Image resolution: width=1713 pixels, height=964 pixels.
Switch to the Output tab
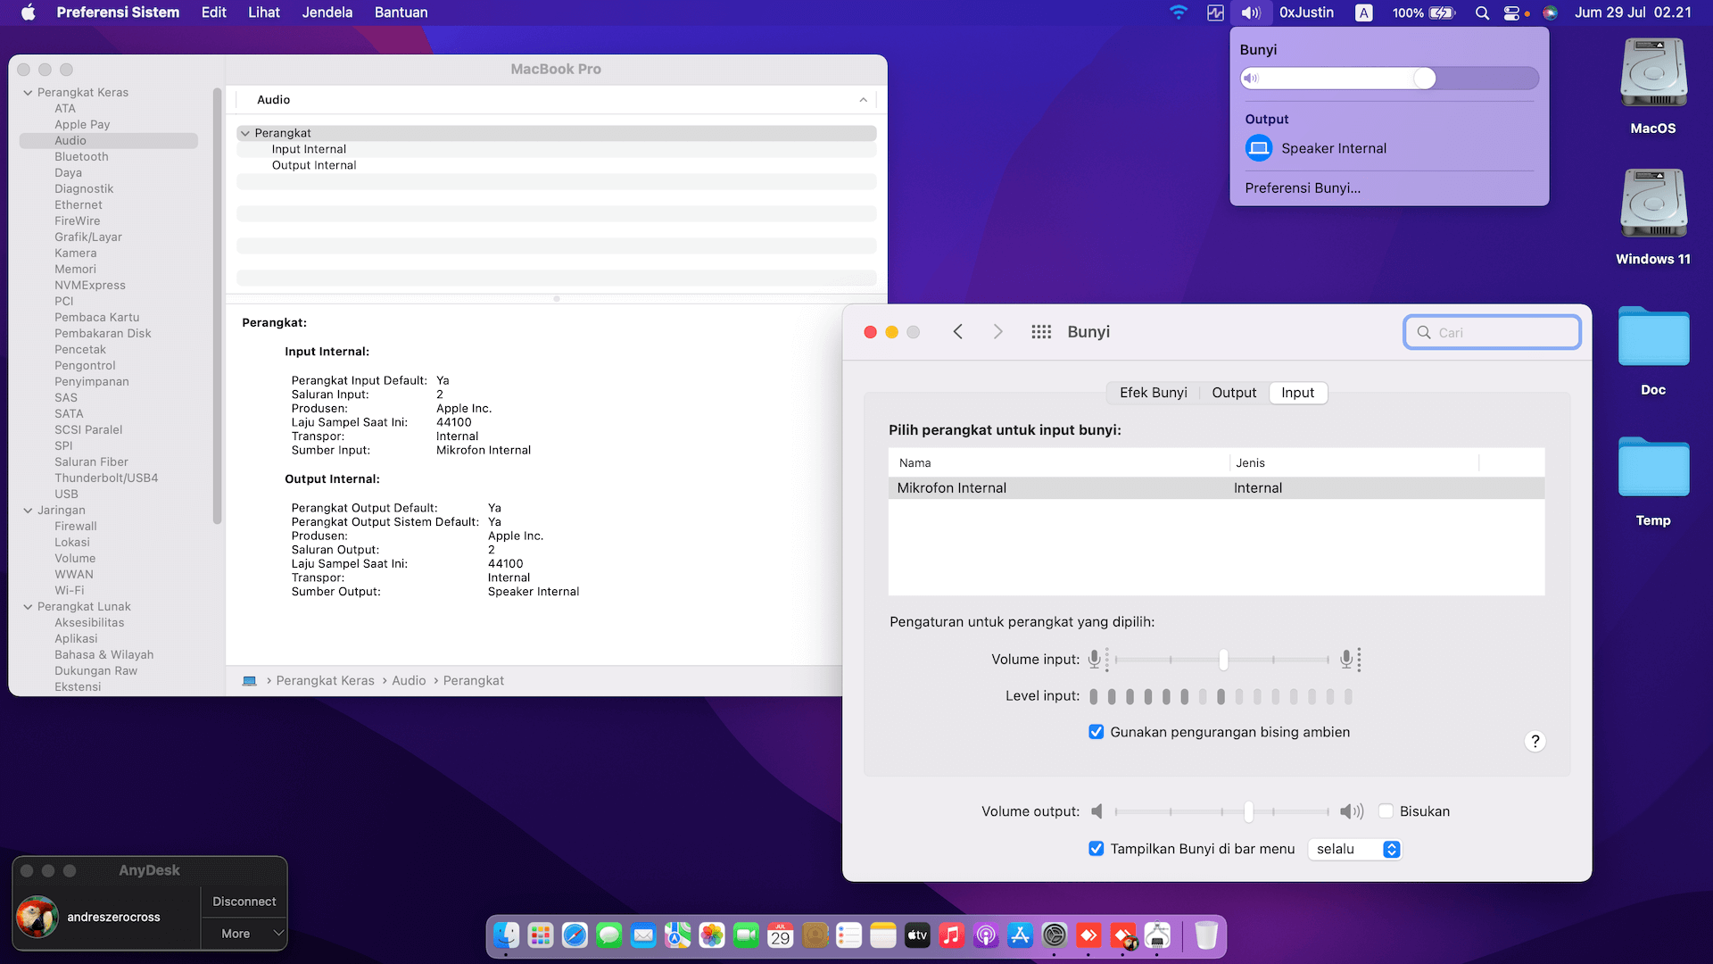click(1234, 393)
